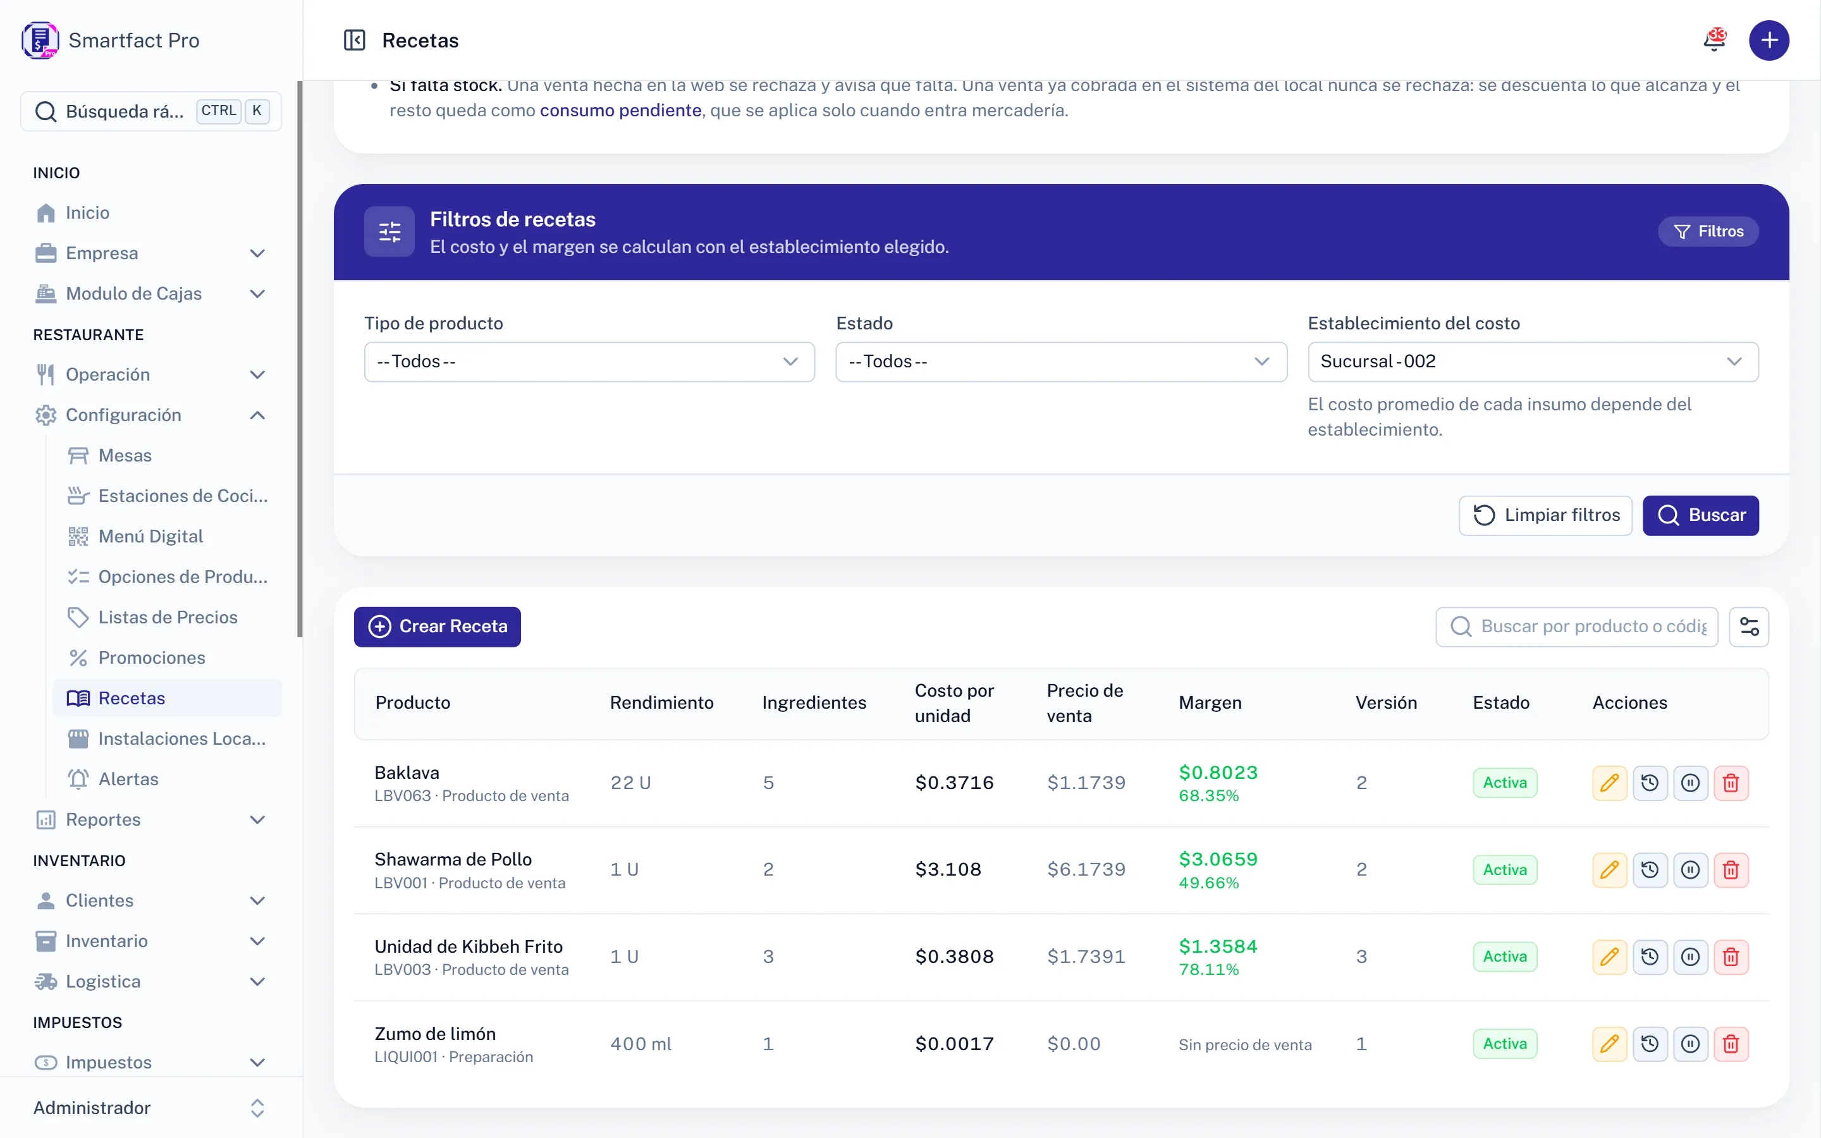Follow the consumo pendiente link
Screen dimensions: 1821x1138
click(x=621, y=111)
